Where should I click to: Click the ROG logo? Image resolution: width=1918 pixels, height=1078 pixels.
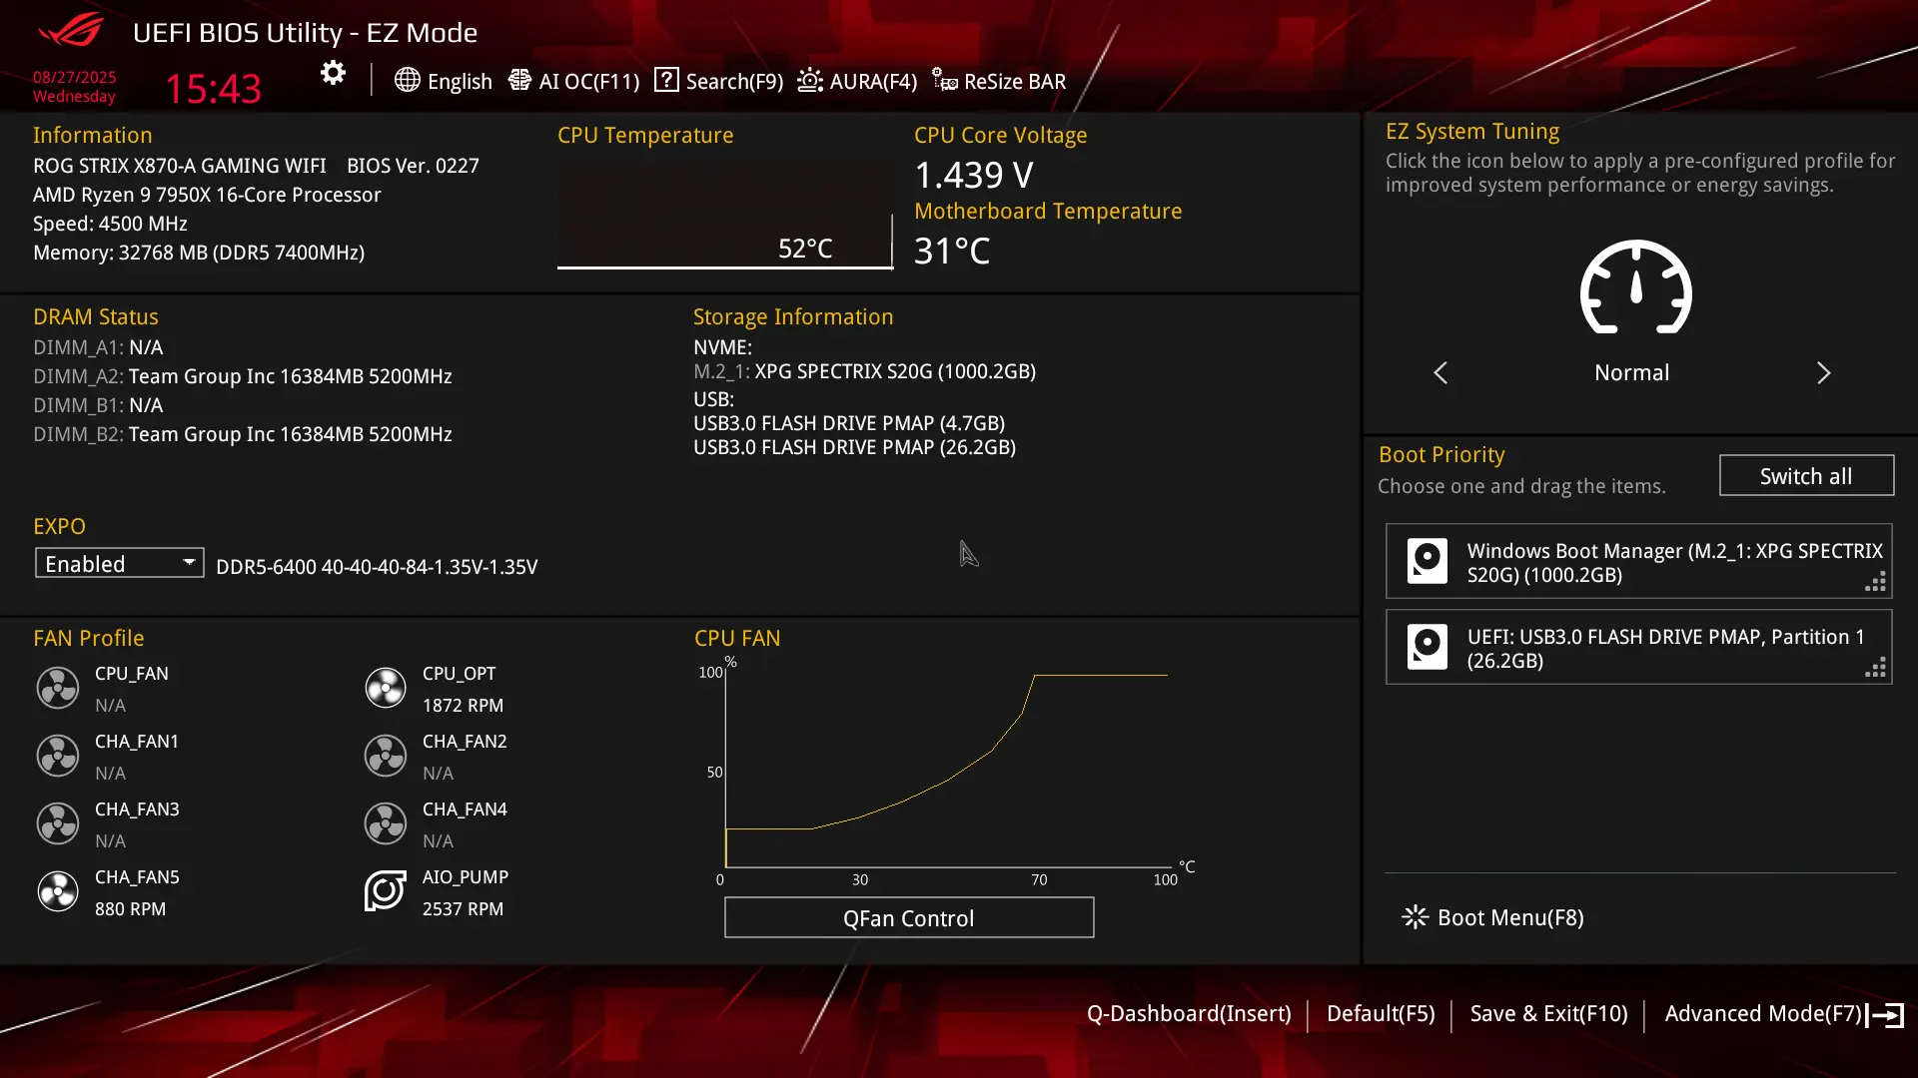70,30
